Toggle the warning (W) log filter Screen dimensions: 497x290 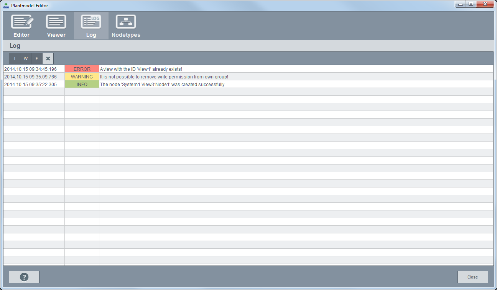click(26, 59)
